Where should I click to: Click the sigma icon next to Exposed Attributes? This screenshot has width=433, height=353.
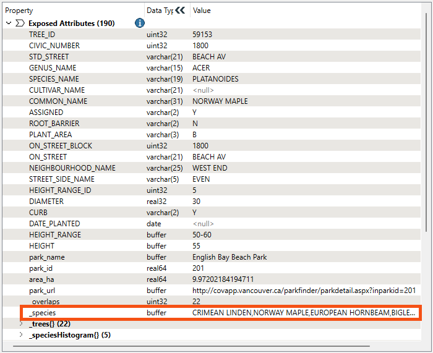pos(19,23)
